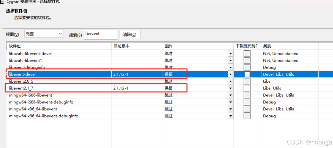Select the libavahi-libevent1 package row
This screenshot has width=333, height=148.
click(x=169, y=61)
